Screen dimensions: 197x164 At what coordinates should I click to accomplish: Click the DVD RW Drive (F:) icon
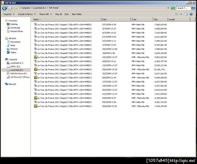[8, 73]
